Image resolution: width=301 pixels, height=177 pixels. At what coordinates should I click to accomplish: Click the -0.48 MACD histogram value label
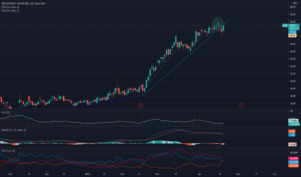click(x=292, y=144)
